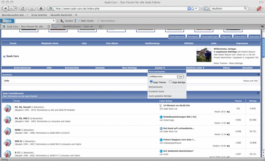The width and height of the screenshot is (265, 161).
Task: Open the 95, 96, Sonett forum icon
Action: [8, 108]
